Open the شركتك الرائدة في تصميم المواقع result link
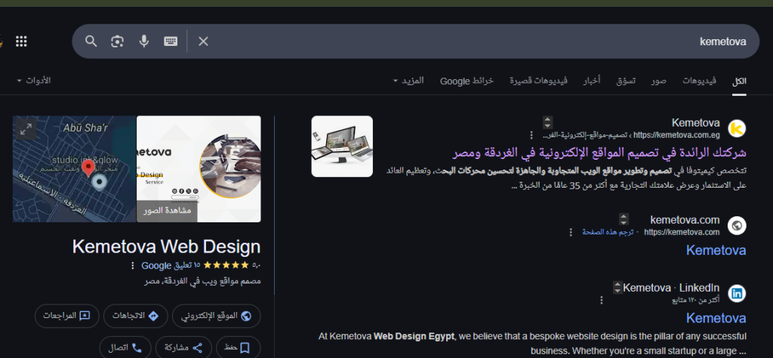The width and height of the screenshot is (773, 358). pos(599,153)
